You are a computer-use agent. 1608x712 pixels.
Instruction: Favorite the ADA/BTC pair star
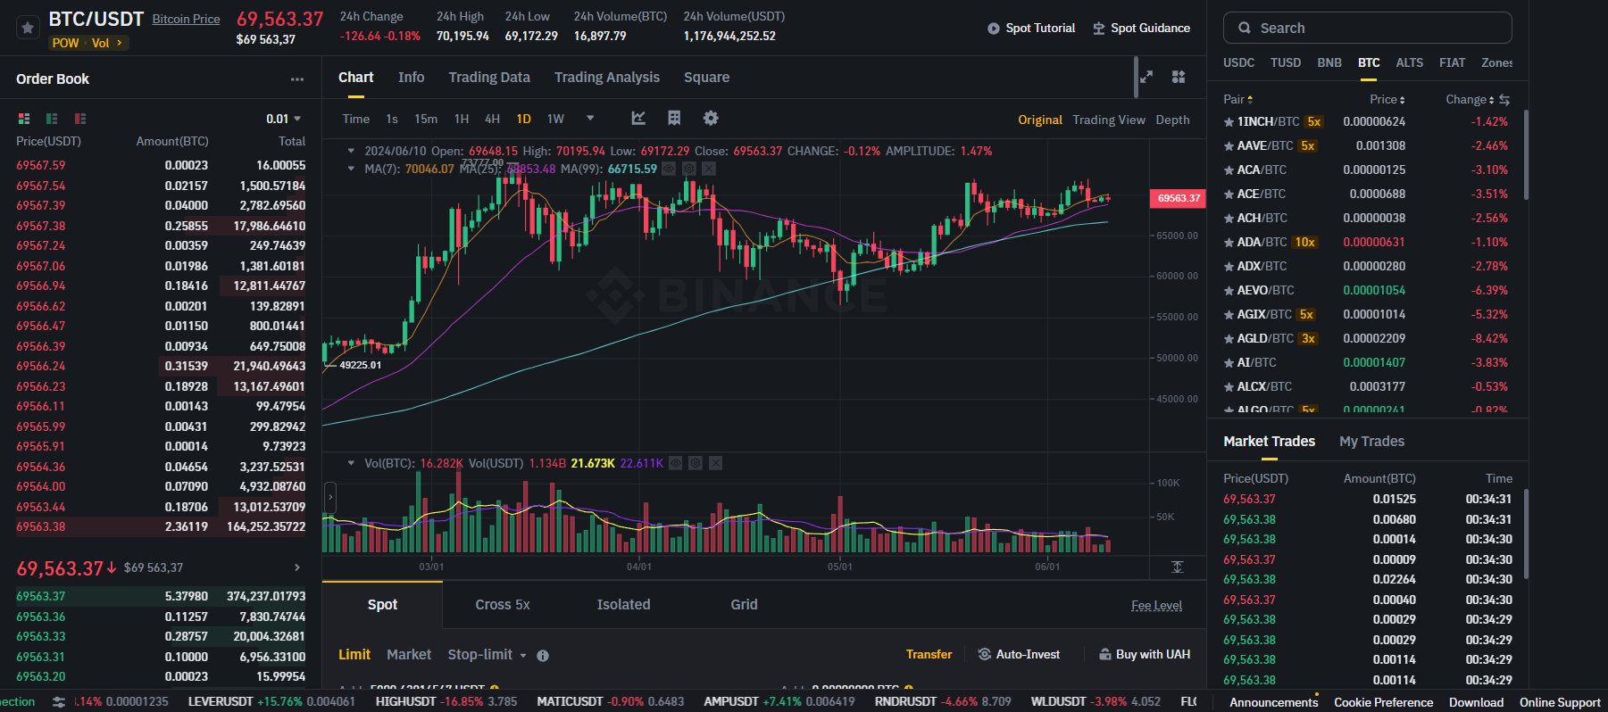(x=1229, y=243)
